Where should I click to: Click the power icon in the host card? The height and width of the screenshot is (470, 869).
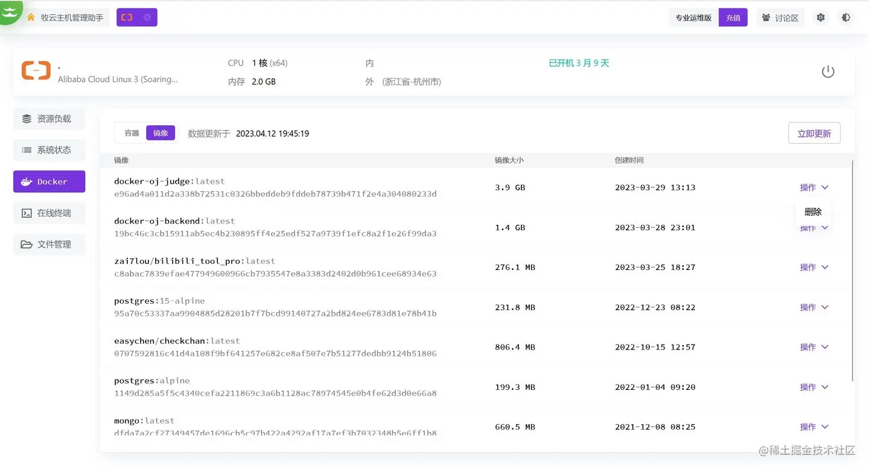(828, 72)
